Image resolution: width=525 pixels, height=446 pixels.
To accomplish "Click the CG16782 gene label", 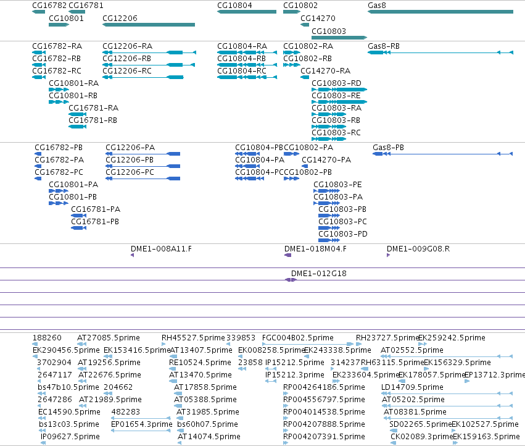I will pos(49,6).
